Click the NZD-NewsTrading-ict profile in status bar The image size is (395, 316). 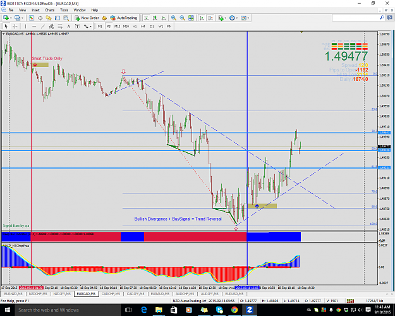[x=189, y=301]
